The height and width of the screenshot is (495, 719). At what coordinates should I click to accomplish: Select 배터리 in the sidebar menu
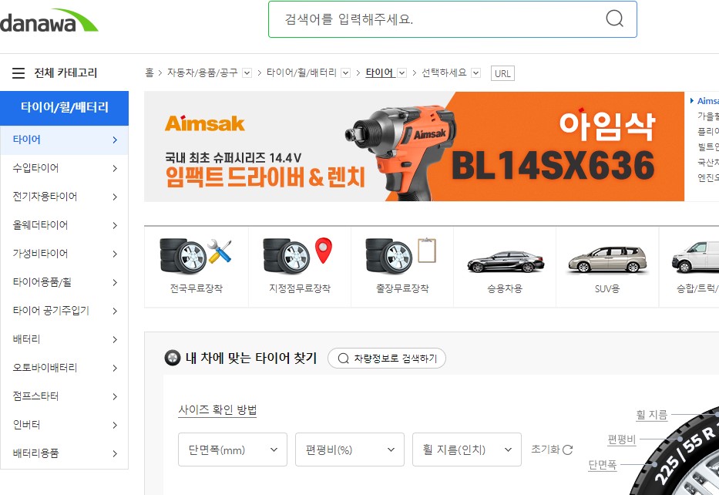pos(64,339)
